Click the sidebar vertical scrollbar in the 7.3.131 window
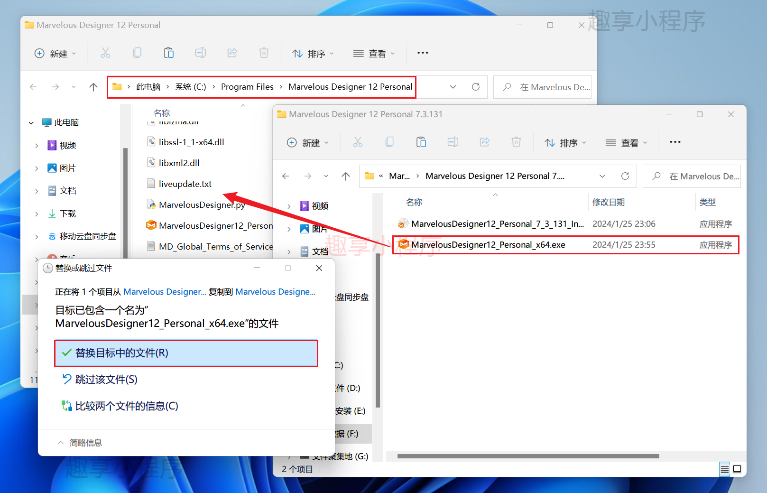767x493 pixels. coord(378,331)
